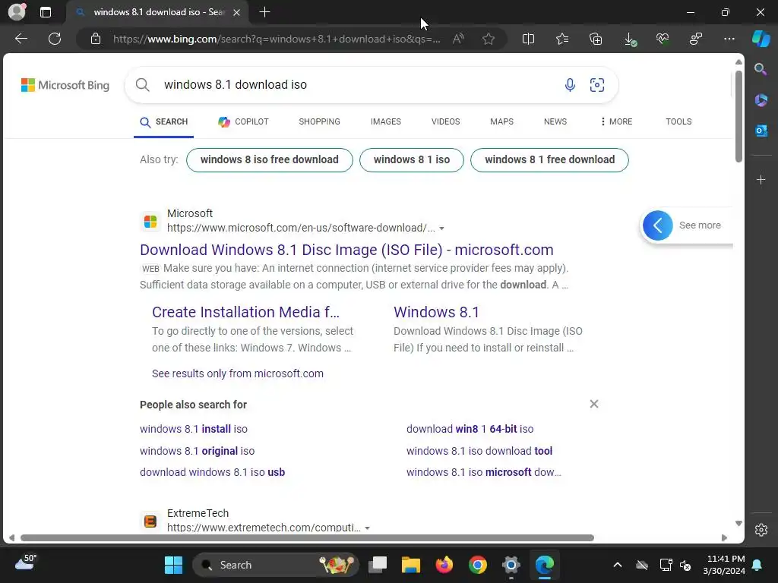Open the tab actions menu icon

click(46, 12)
